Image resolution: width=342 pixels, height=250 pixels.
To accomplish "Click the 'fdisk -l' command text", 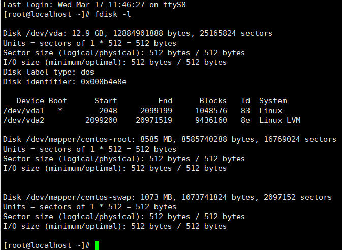I will click(112, 14).
